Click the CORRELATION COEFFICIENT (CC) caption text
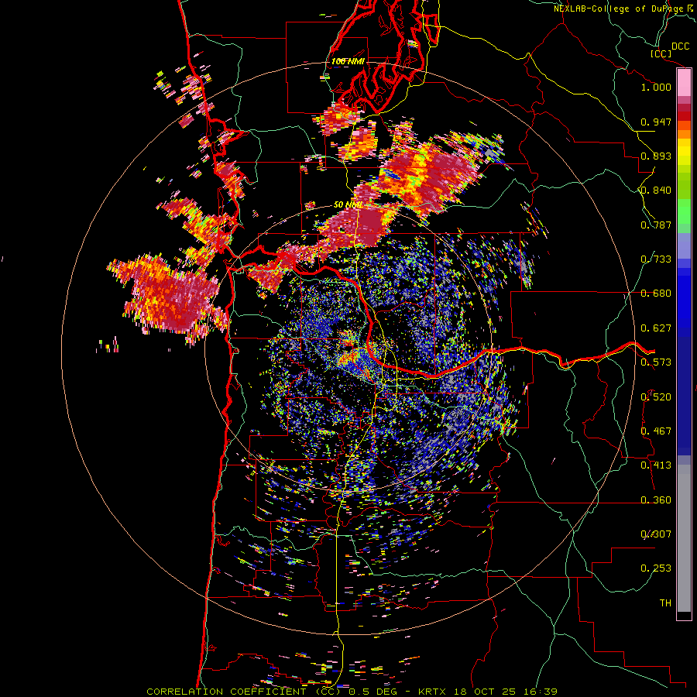 pos(244,692)
